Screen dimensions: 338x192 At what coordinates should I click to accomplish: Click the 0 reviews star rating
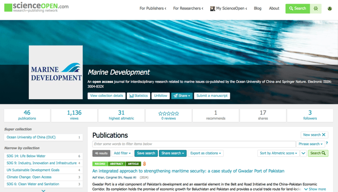click(x=169, y=115)
